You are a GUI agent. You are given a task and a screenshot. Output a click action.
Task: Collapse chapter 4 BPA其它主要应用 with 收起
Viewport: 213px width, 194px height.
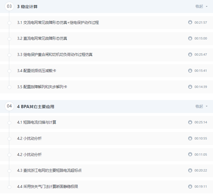[201, 106]
